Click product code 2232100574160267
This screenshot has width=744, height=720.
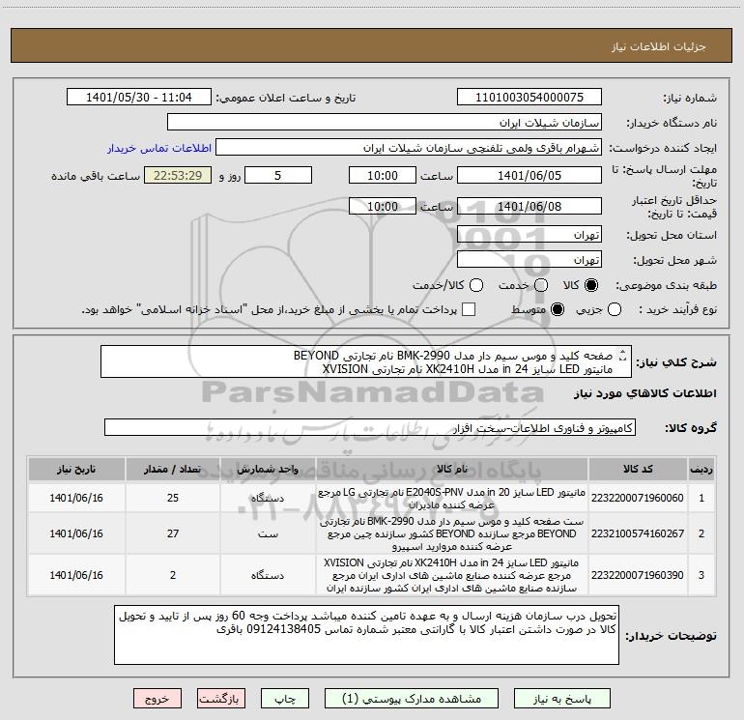pyautogui.click(x=638, y=533)
